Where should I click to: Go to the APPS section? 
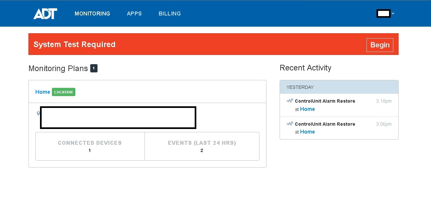coord(134,13)
